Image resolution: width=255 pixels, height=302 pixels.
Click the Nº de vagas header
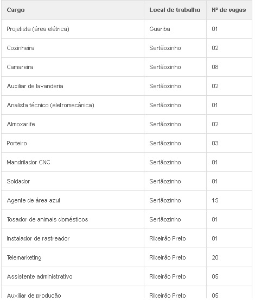point(229,10)
